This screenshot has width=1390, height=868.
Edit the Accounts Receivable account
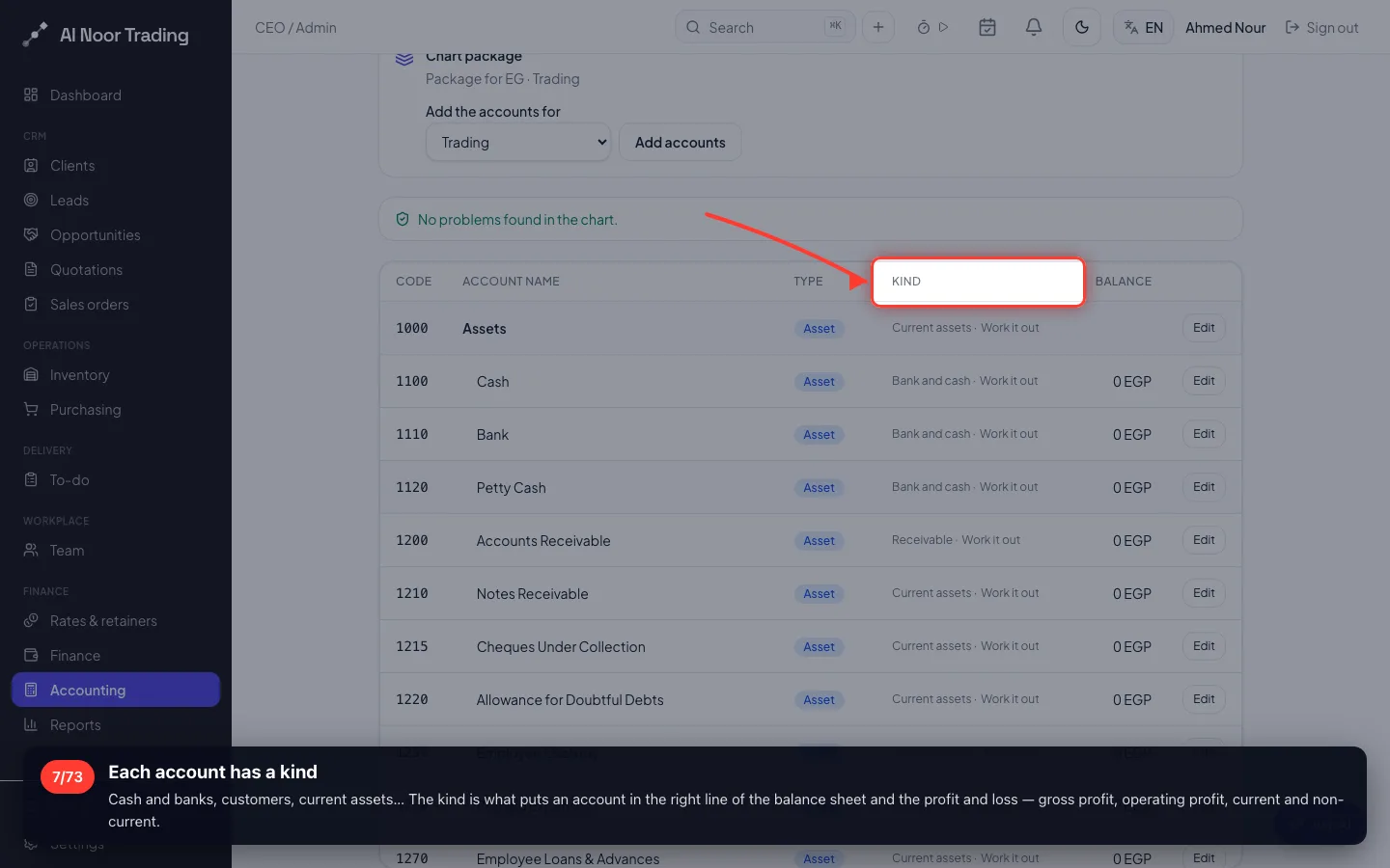(1204, 540)
